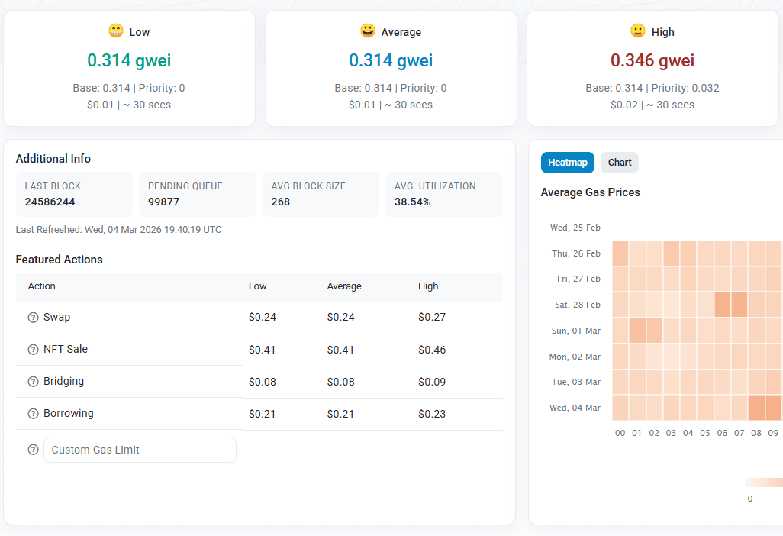Click the Wed, 04 Mar heatmap cell at hour 08
Screen dimensions: 783x536
point(756,408)
